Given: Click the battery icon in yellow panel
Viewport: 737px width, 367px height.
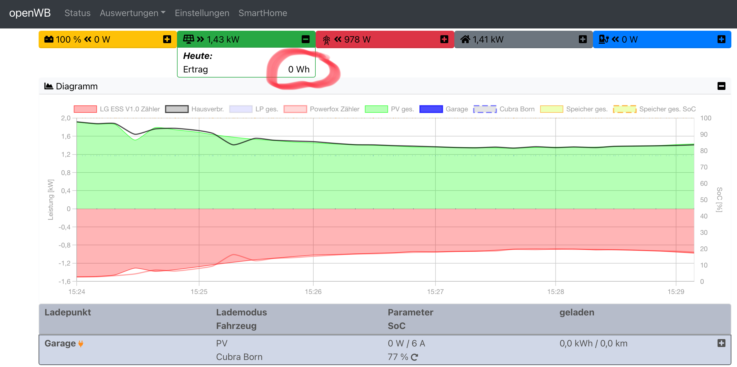Looking at the screenshot, I should [x=49, y=39].
